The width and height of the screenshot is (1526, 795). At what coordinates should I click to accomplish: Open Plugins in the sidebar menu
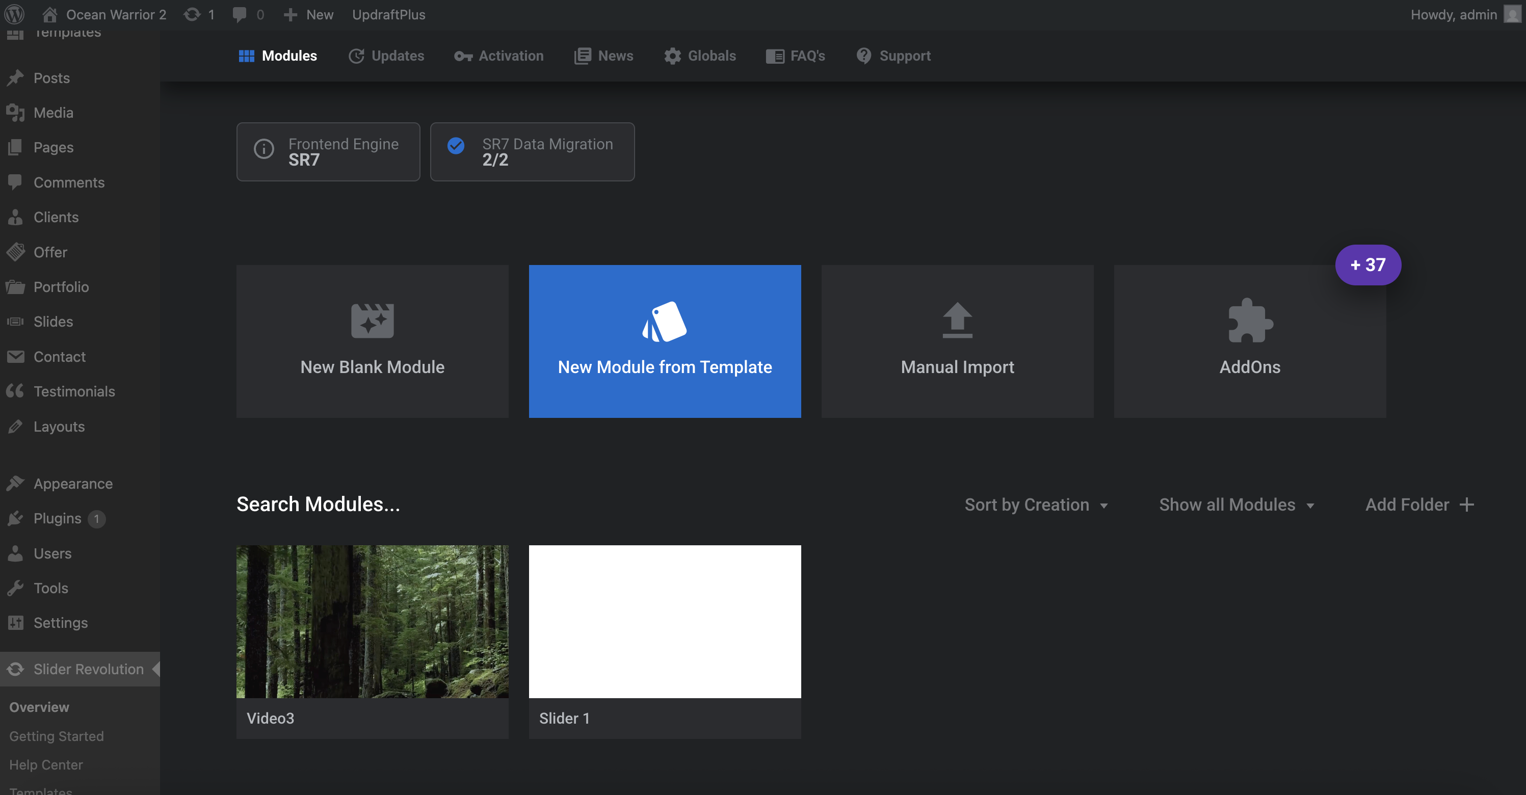[57, 518]
